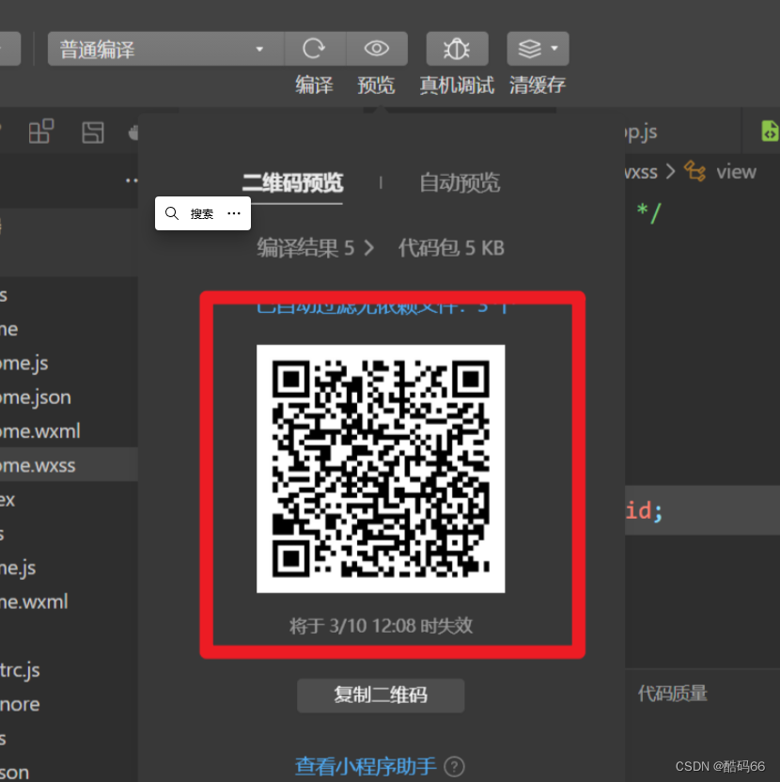Screen dimensions: 780x782
Task: Click the preview QR code image
Action: (381, 469)
